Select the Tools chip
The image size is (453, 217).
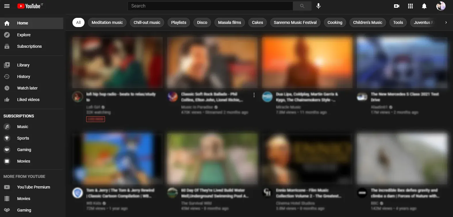point(398,22)
